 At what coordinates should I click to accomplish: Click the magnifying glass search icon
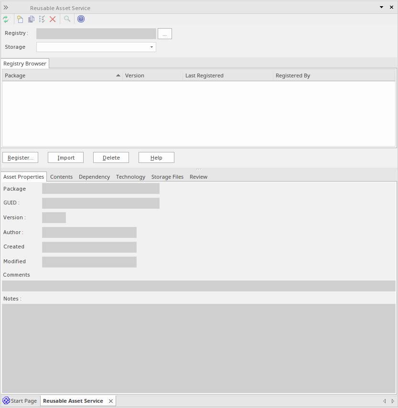(67, 19)
